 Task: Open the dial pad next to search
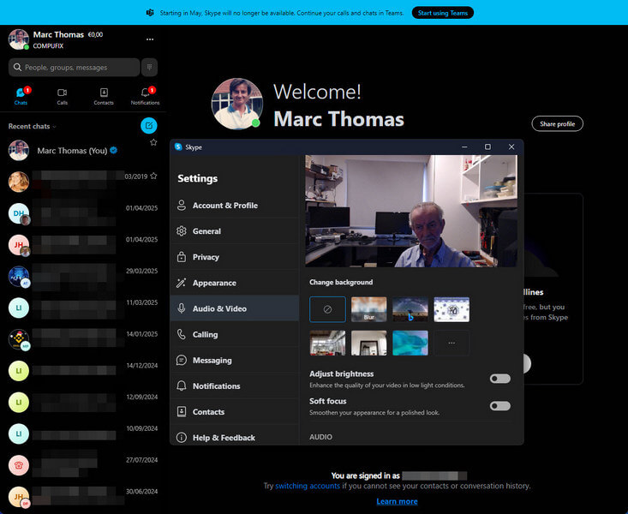(x=149, y=68)
